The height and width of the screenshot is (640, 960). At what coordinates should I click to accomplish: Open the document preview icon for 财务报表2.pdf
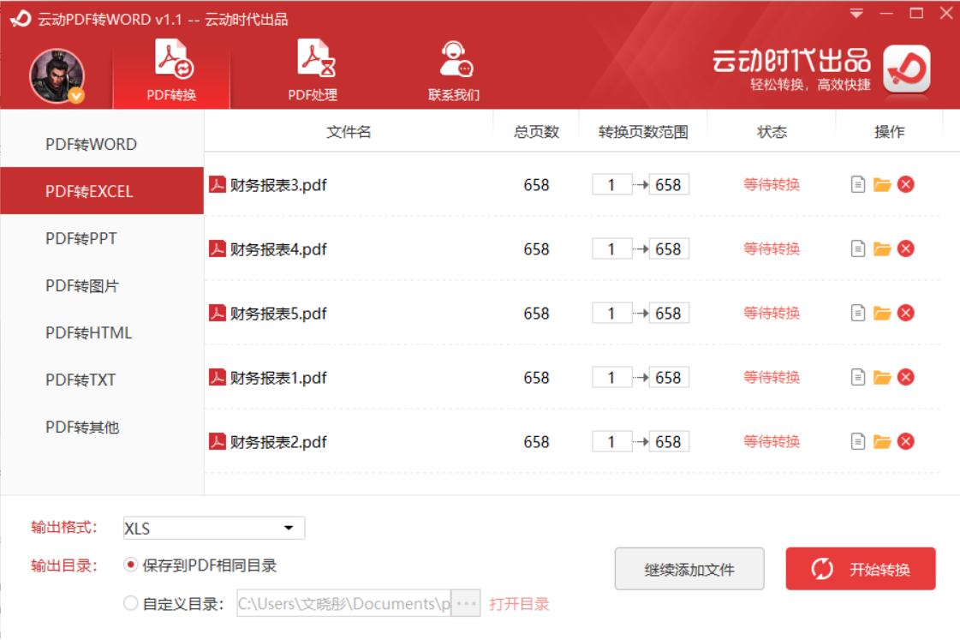(x=858, y=441)
